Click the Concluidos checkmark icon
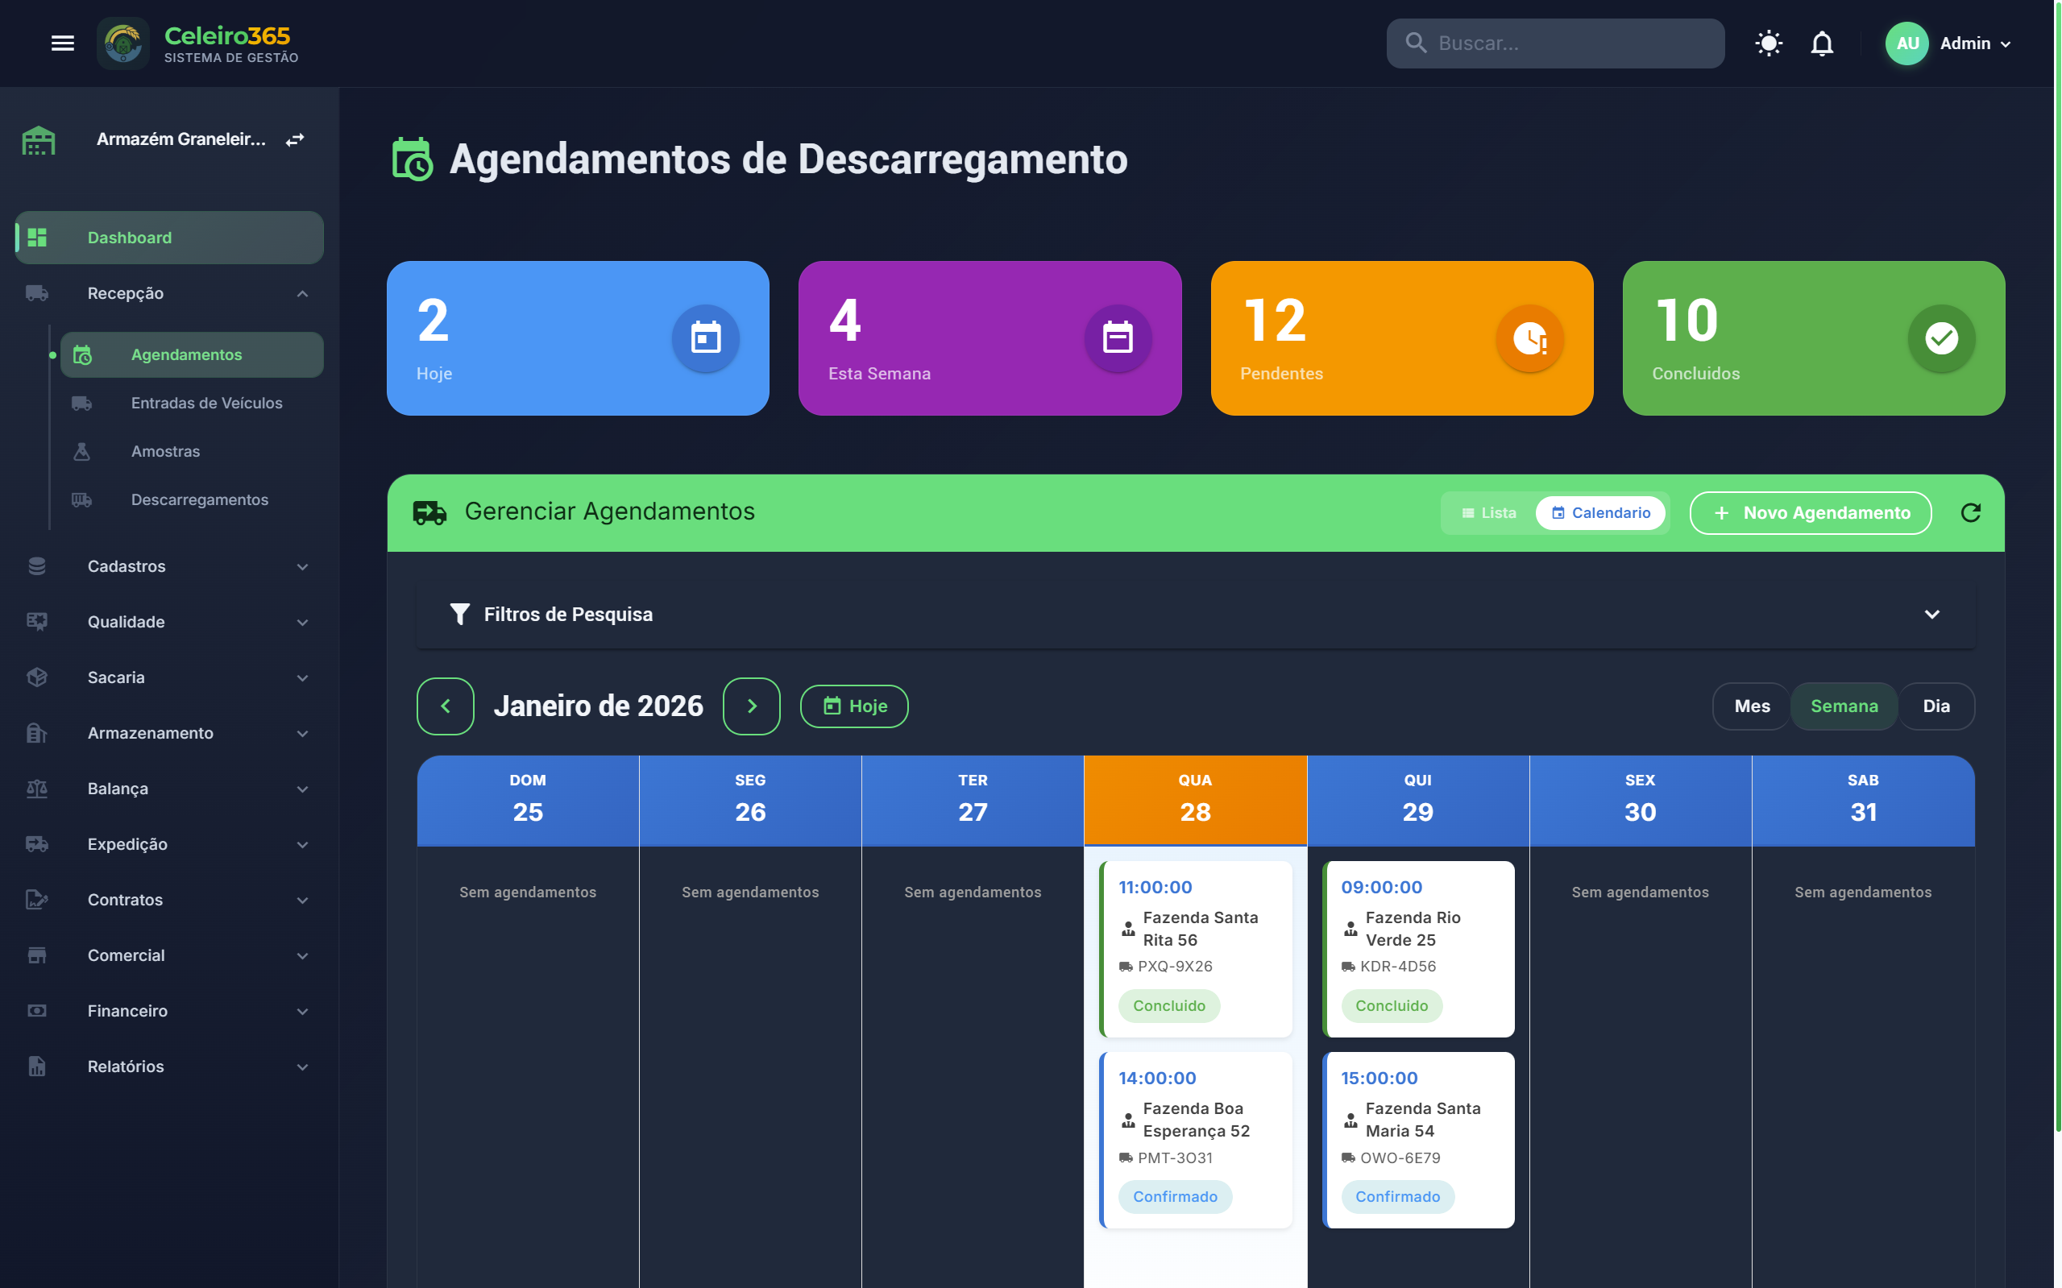The height and width of the screenshot is (1288, 2062). pyautogui.click(x=1941, y=338)
